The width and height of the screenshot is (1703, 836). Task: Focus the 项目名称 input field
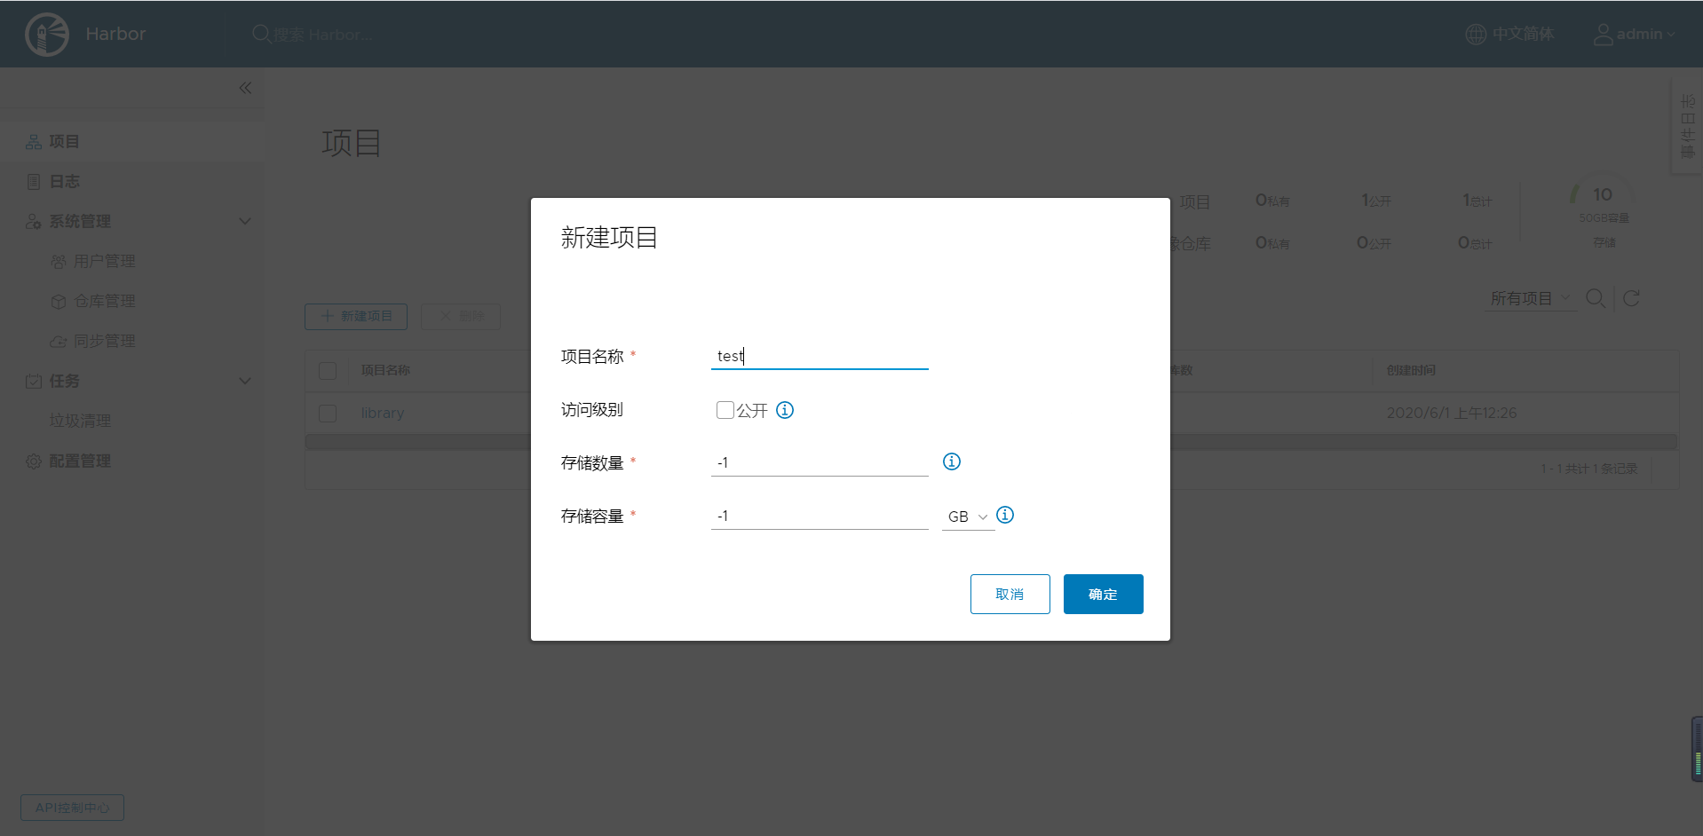tap(819, 356)
